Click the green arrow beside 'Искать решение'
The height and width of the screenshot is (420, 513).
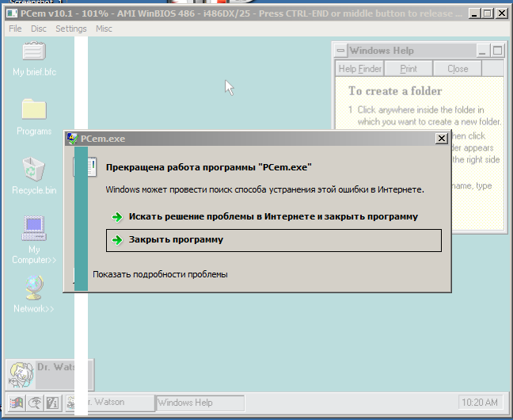117,217
